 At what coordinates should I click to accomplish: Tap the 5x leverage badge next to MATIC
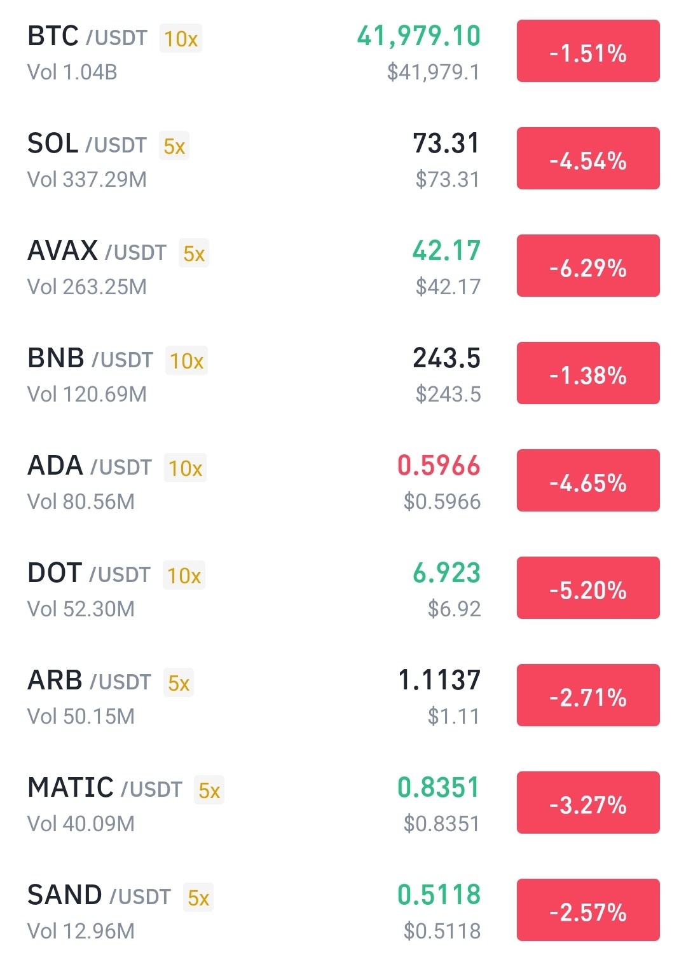pos(209,790)
